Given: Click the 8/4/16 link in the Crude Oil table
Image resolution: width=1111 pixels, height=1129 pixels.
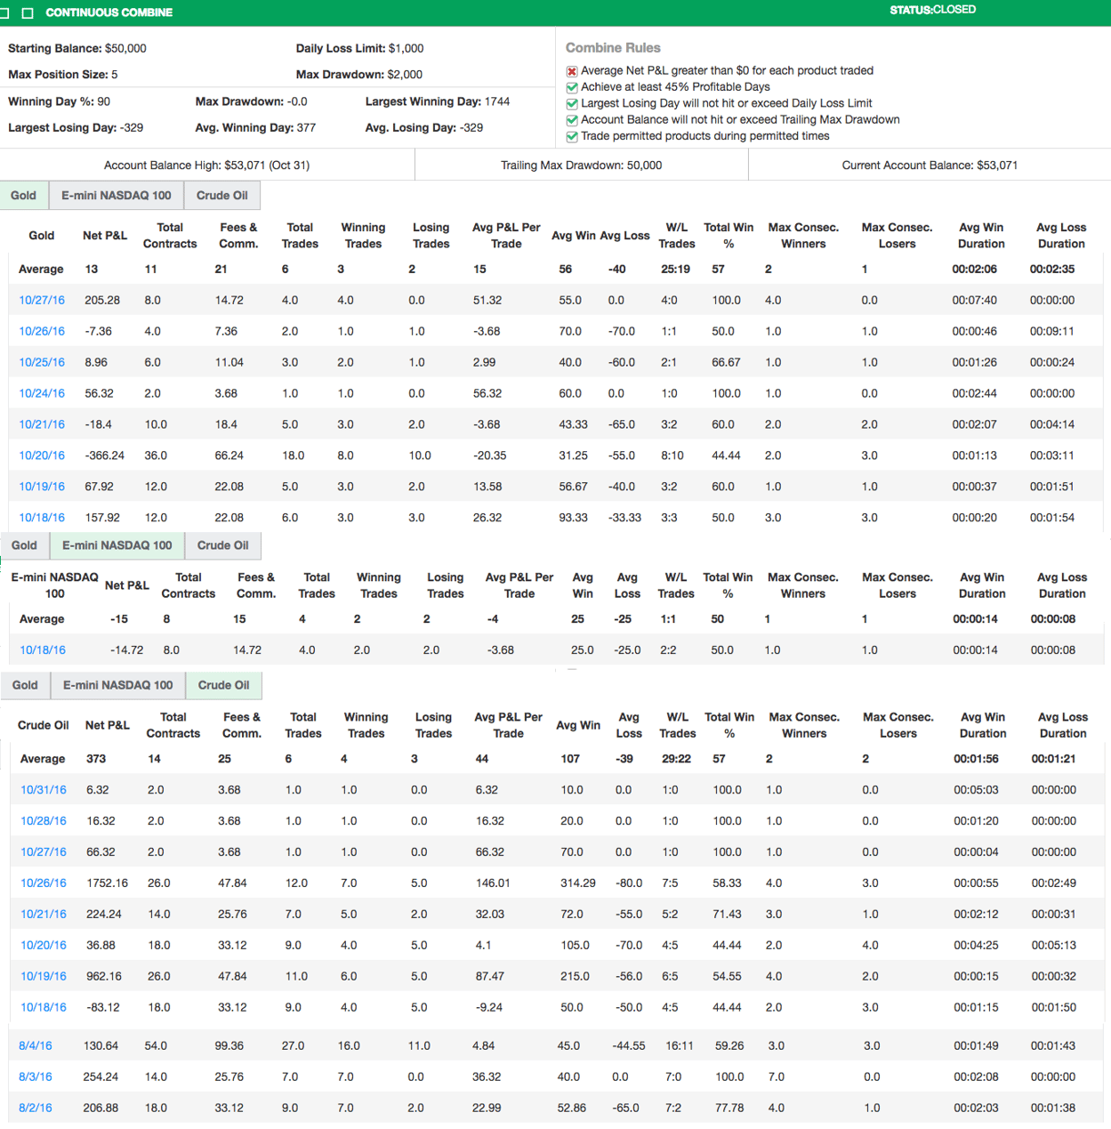Looking at the screenshot, I should pyautogui.click(x=35, y=1045).
